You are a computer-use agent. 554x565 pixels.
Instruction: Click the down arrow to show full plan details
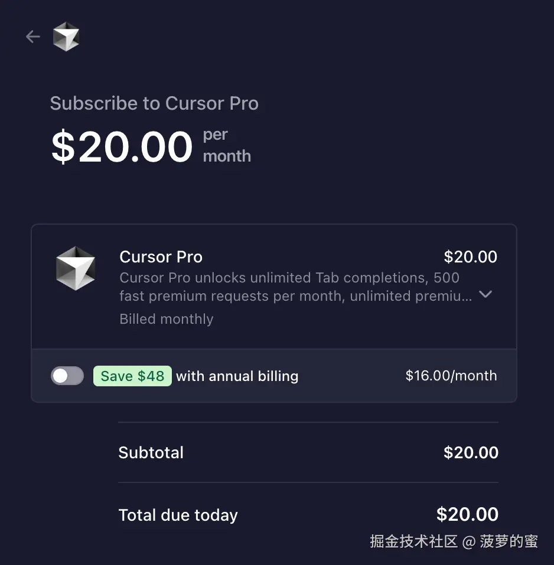click(x=485, y=294)
